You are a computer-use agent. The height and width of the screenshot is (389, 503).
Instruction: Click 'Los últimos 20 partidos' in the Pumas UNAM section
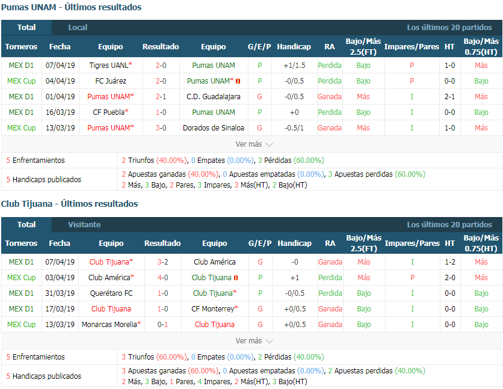tap(449, 28)
